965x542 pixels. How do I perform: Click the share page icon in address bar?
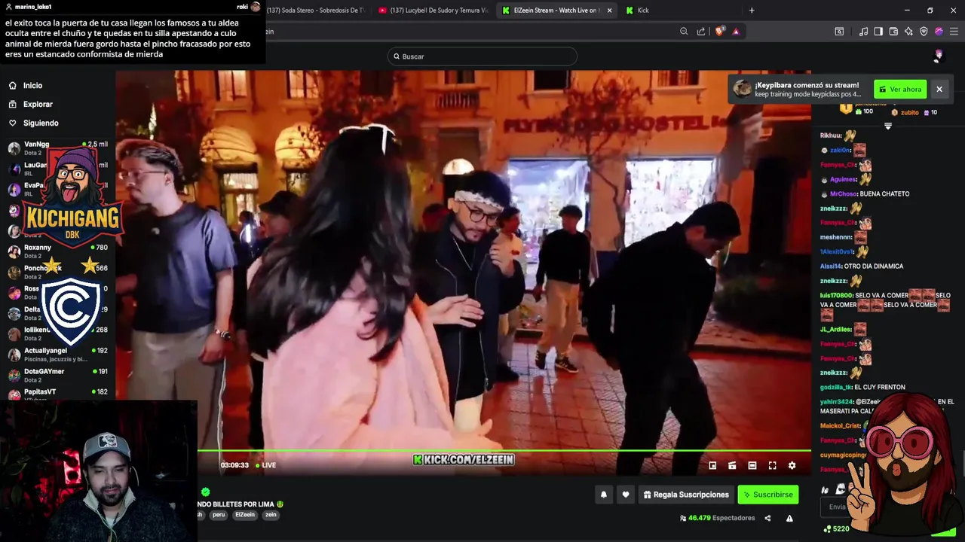(x=701, y=32)
